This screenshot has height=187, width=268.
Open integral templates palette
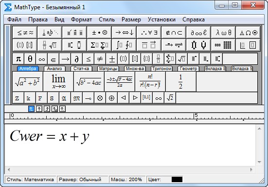click(x=124, y=45)
